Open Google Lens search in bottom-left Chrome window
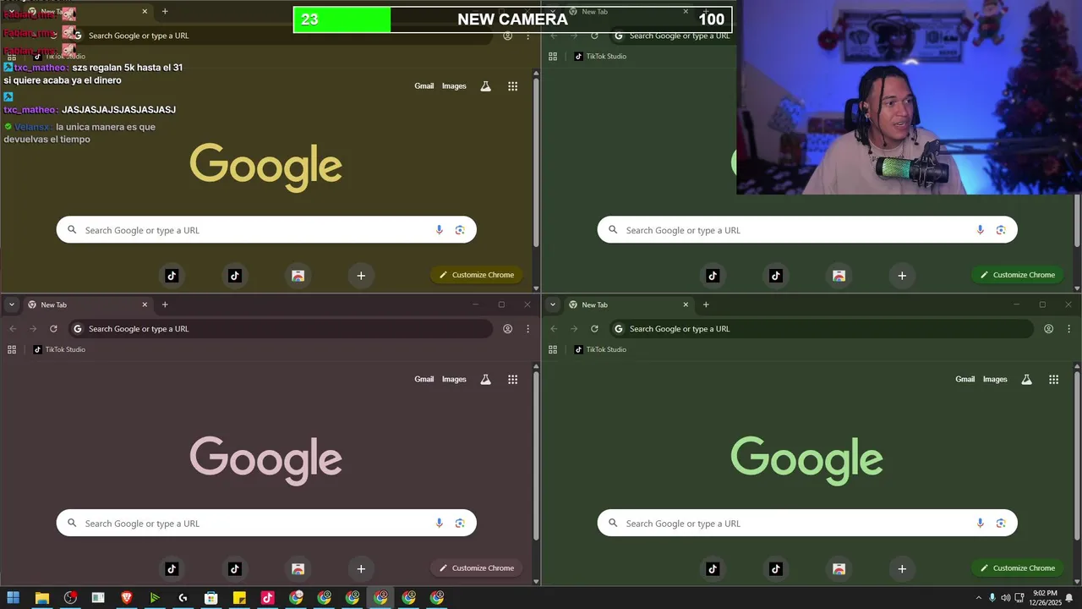The image size is (1082, 609). coord(460,524)
